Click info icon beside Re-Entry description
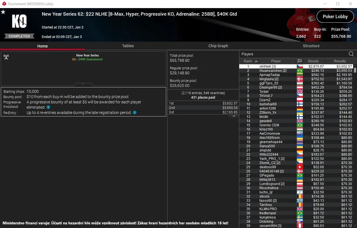 135,113
